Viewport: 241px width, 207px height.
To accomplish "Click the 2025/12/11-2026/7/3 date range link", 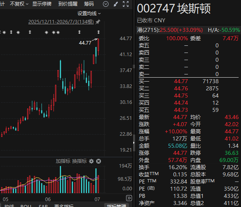I will point(61,22).
